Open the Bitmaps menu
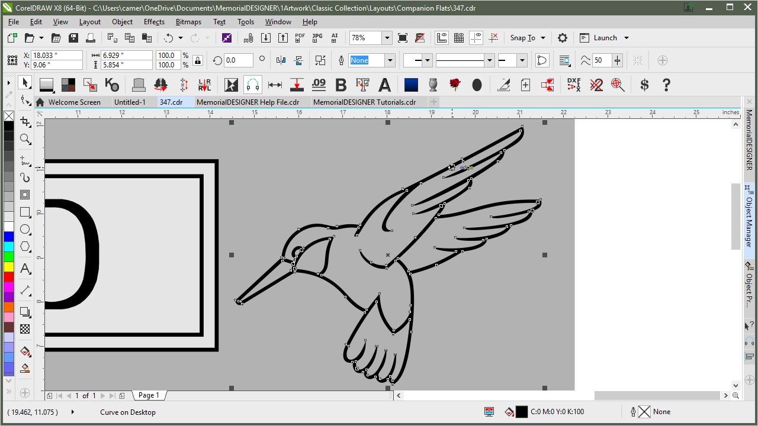 [x=188, y=22]
